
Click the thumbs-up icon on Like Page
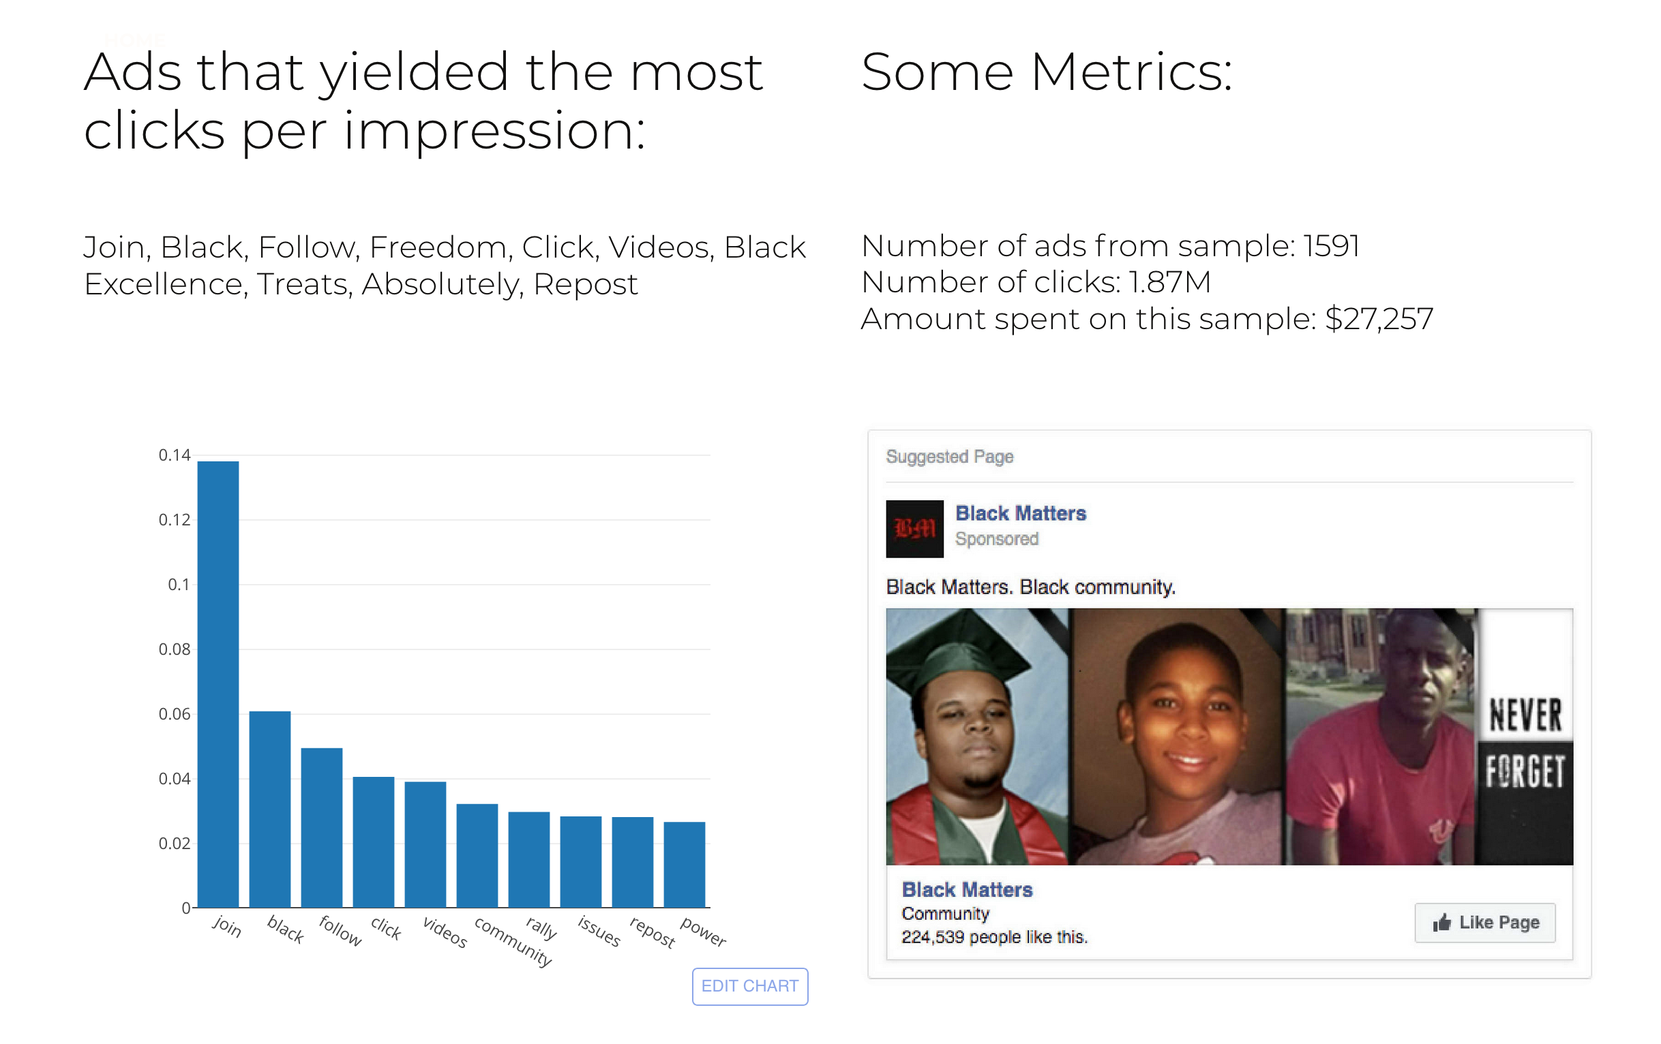[x=1441, y=923]
